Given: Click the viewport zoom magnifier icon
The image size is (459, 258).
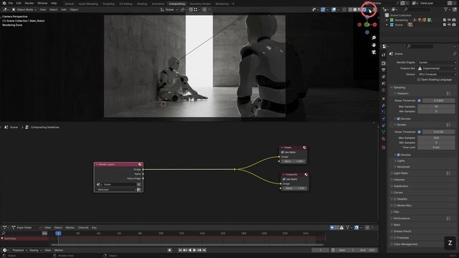Looking at the screenshot, I should point(374,38).
